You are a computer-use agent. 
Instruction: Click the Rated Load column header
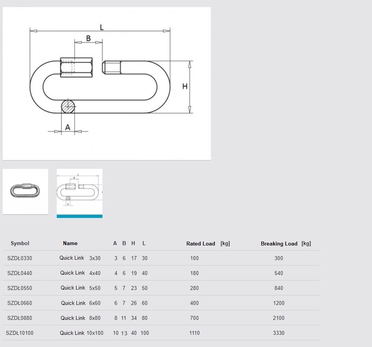(201, 244)
